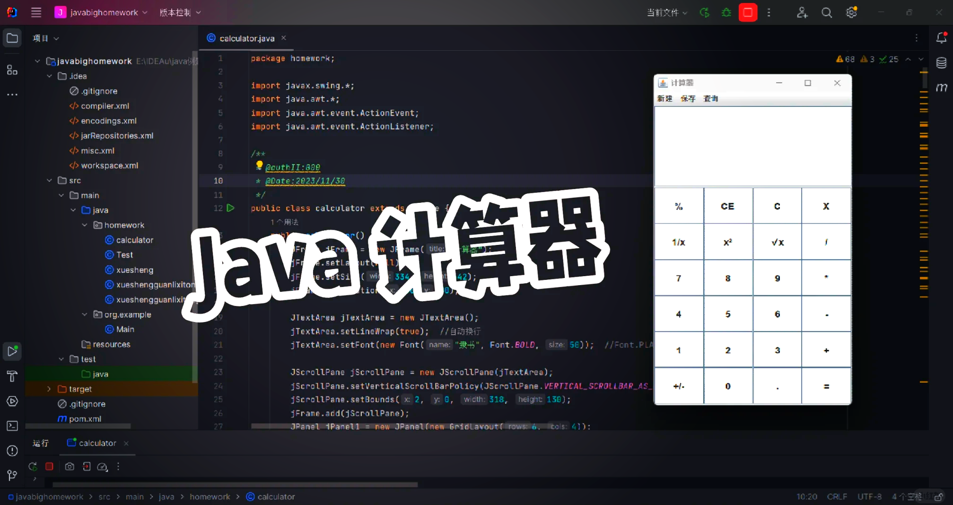Click the intention lightbulb at line 9

(259, 165)
